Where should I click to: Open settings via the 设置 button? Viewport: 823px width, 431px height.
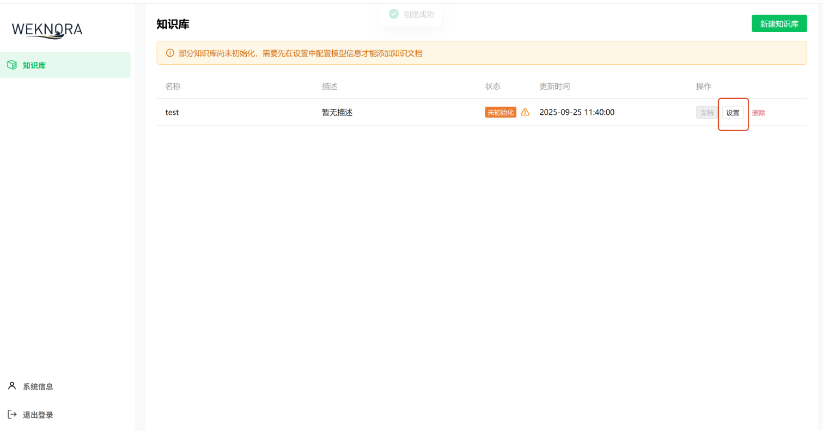733,113
